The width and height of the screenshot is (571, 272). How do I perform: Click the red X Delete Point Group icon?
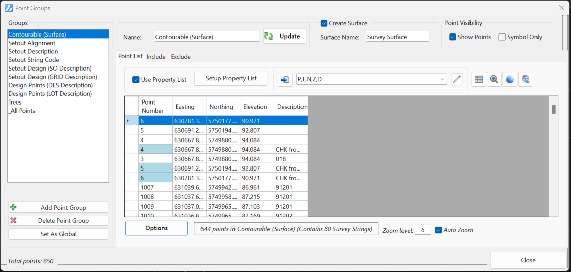[13, 220]
